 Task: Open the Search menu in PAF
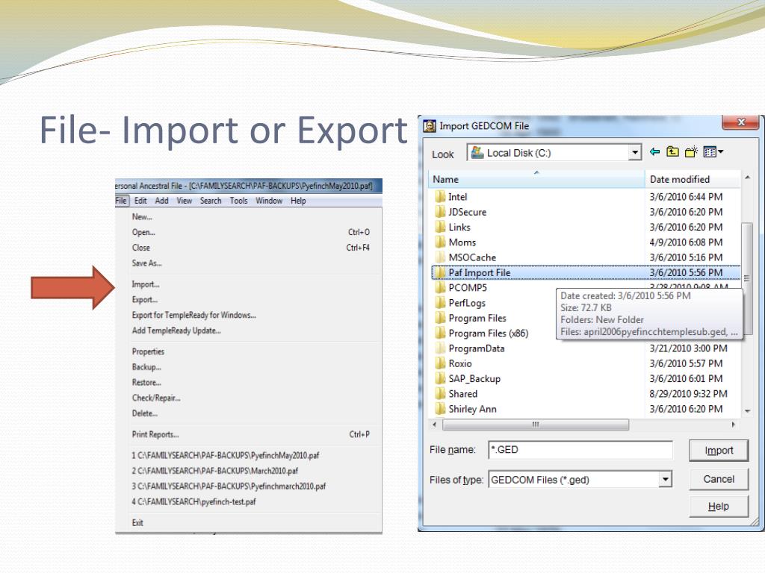pyautogui.click(x=211, y=201)
